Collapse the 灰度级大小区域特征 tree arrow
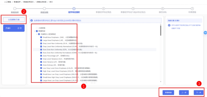The height and width of the screenshot is (97, 207). [37, 34]
